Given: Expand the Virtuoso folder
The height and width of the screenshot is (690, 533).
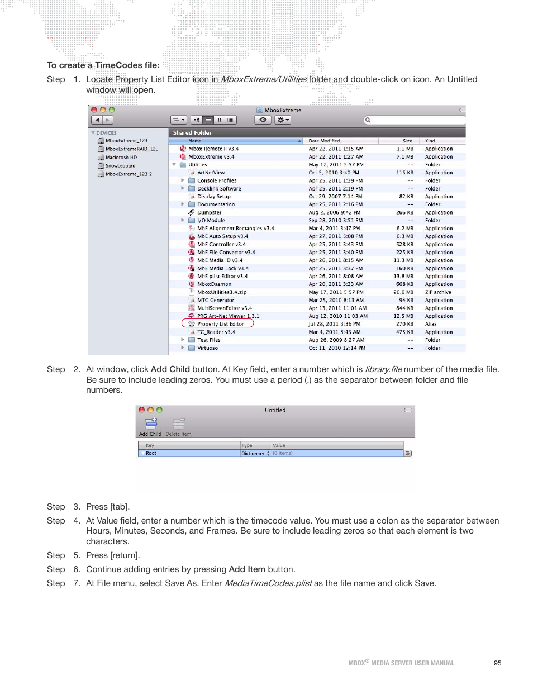Looking at the screenshot, I should coord(183,348).
